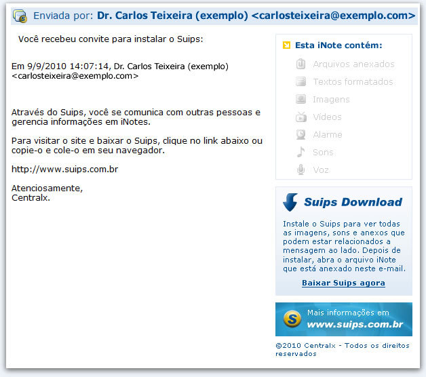Screen dimensions: 426x377
Task: Click the yellow S Suips logo in banner
Action: point(292,319)
